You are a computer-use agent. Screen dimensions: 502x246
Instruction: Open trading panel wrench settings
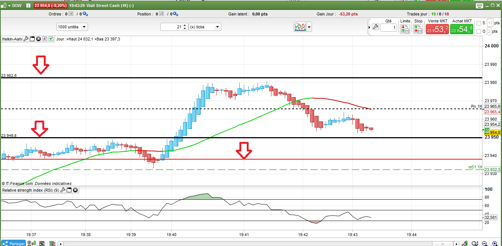point(375,27)
